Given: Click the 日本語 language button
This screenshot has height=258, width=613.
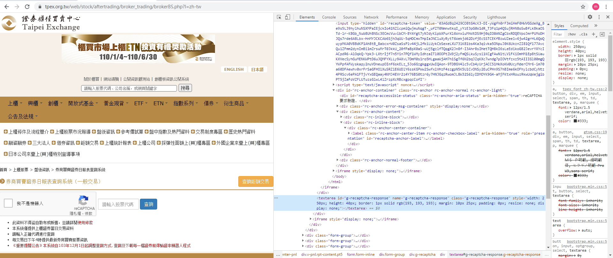Looking at the screenshot, I should (257, 69).
